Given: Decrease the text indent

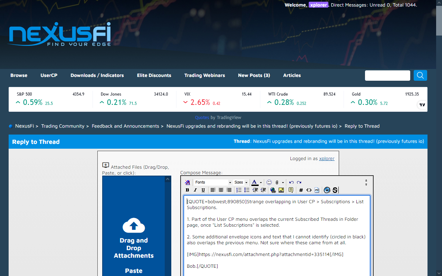Looking at the screenshot, I should pyautogui.click(x=255, y=190).
